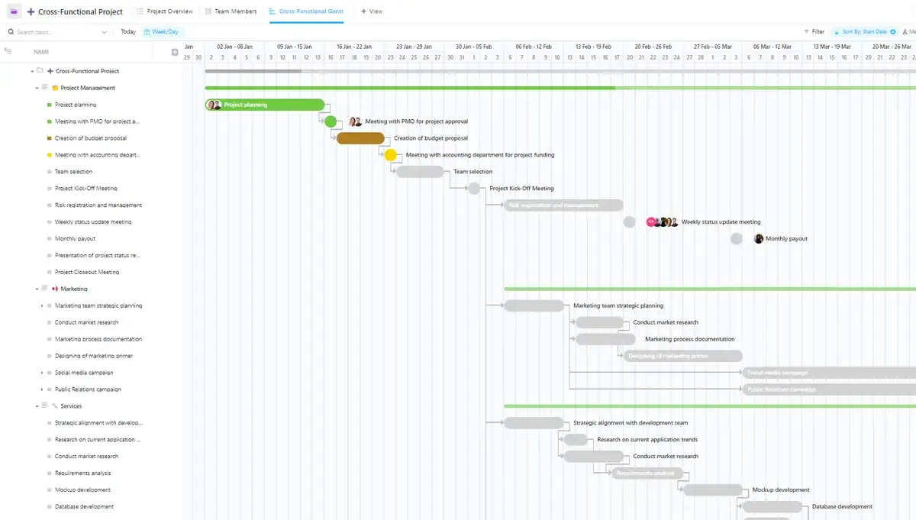Click the Today button
Viewport: 916px width, 520px height.
click(x=128, y=32)
